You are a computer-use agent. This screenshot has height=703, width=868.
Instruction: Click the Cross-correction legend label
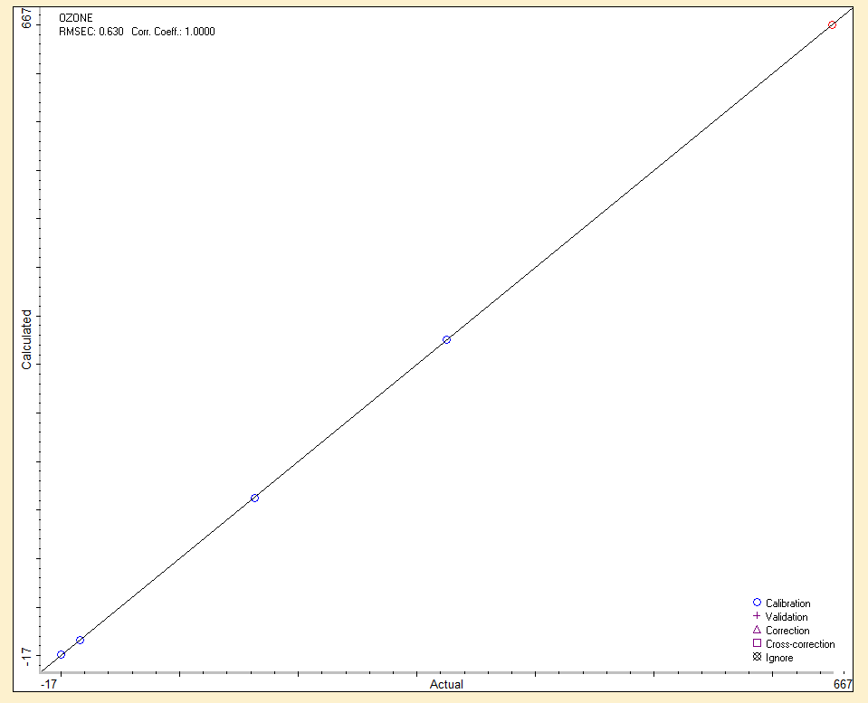pos(800,644)
